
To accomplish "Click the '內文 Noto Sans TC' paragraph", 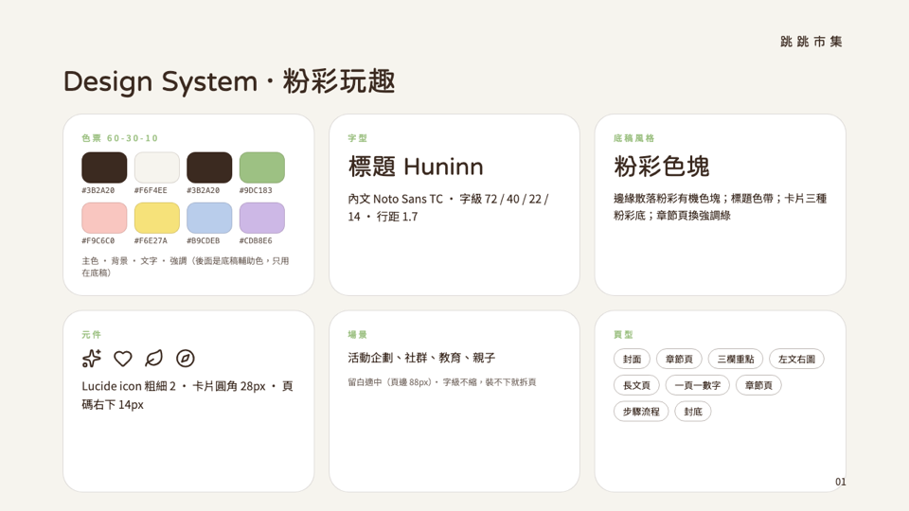I will (448, 207).
